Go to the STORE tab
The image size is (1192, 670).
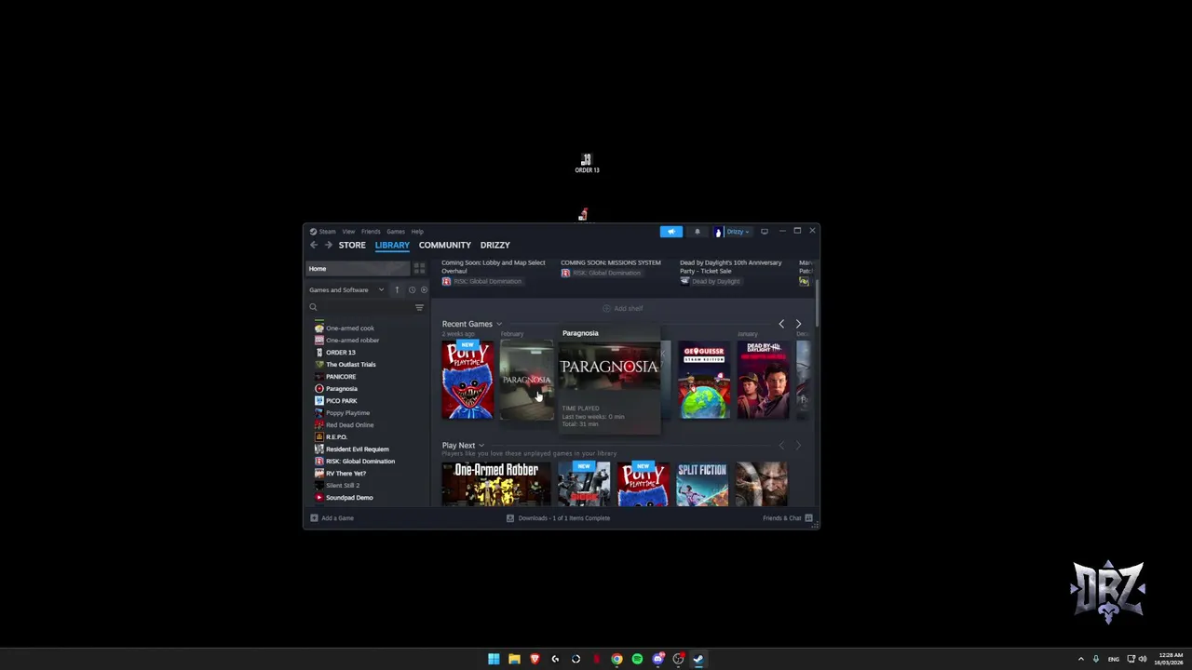tap(352, 245)
